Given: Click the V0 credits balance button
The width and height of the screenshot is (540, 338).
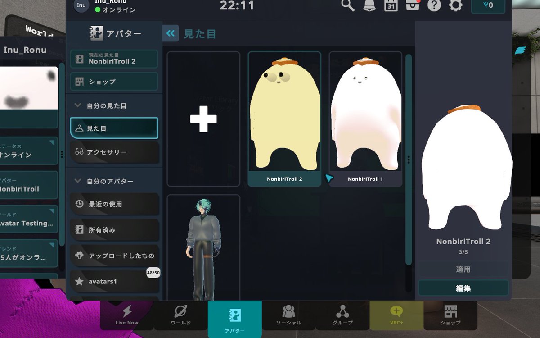Looking at the screenshot, I should (488, 5).
